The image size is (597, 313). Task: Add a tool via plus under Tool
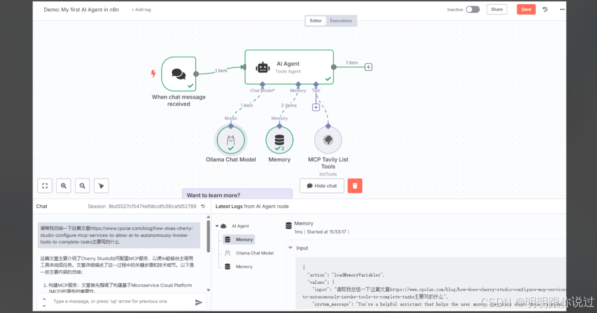(x=316, y=107)
